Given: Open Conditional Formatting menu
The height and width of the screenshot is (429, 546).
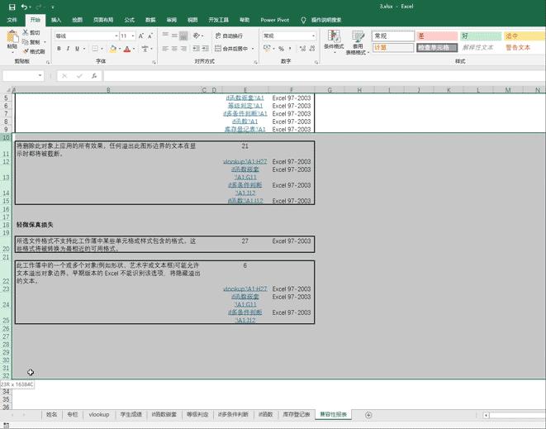Looking at the screenshot, I should point(334,41).
